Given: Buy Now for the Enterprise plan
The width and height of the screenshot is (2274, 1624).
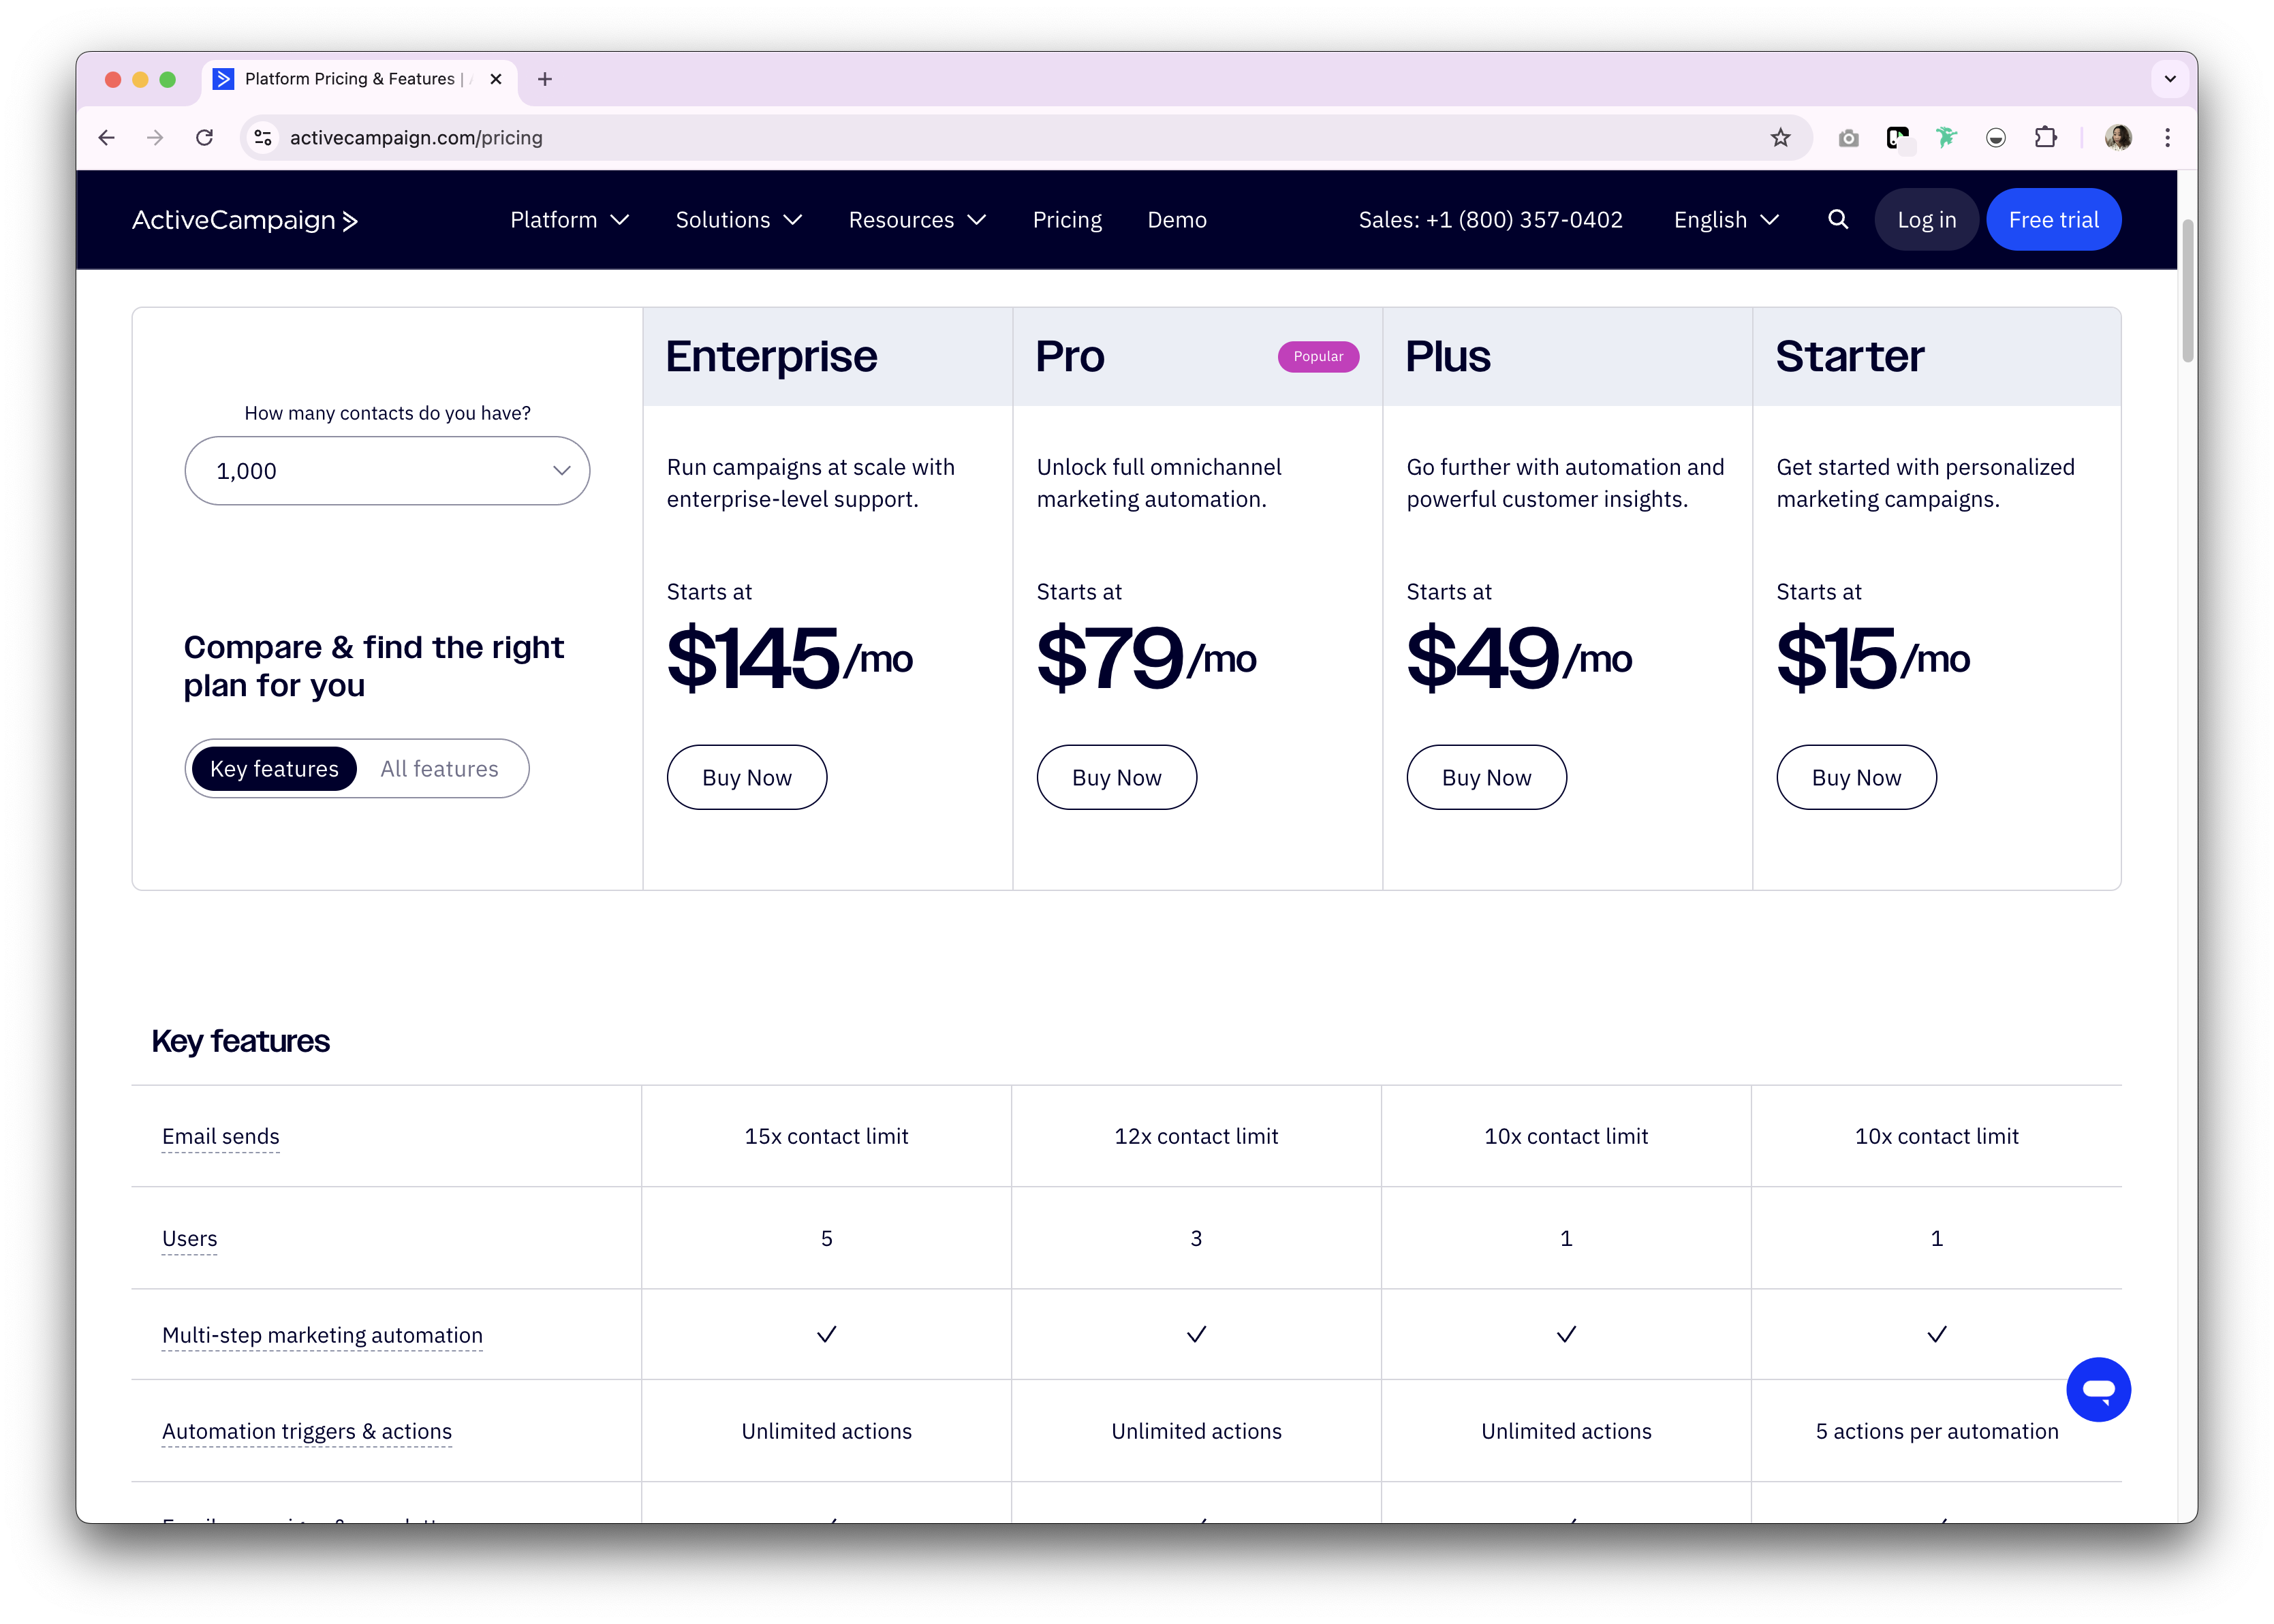Looking at the screenshot, I should tap(747, 778).
